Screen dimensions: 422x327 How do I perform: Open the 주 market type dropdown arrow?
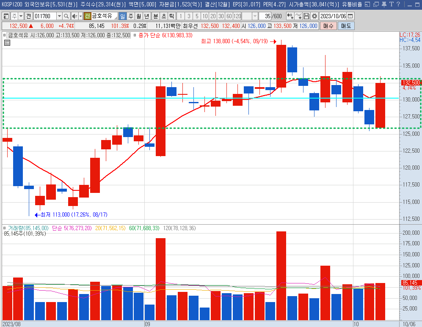[21, 16]
